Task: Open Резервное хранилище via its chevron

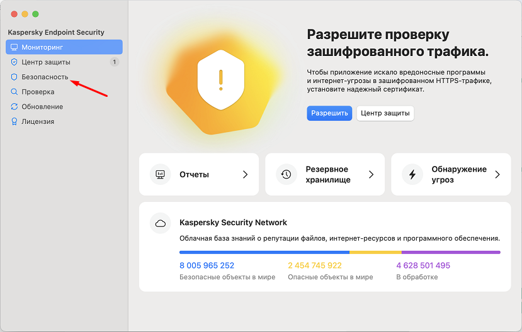Action: [372, 174]
